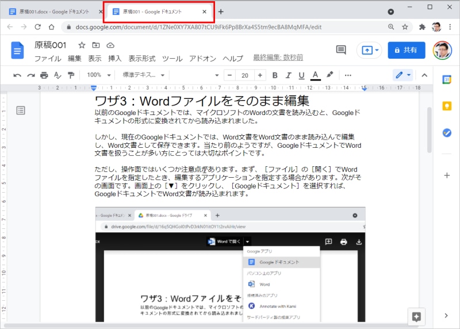The image size is (460, 329).
Task: Click the embedded screenshot image
Action: (x=231, y=265)
